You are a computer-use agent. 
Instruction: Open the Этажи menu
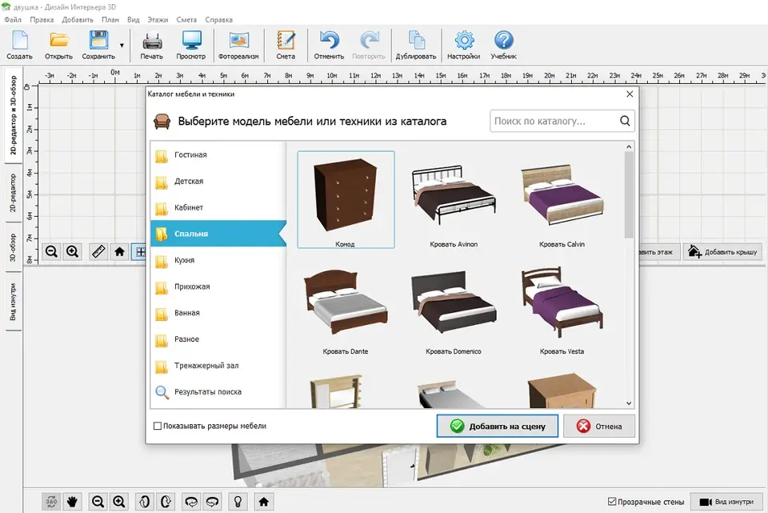click(158, 19)
